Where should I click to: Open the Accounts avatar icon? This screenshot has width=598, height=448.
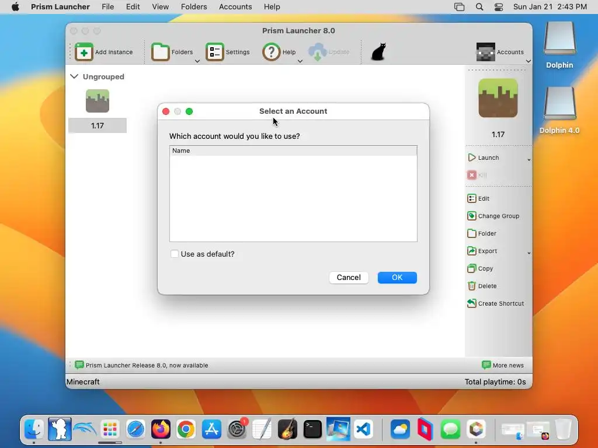click(x=485, y=52)
